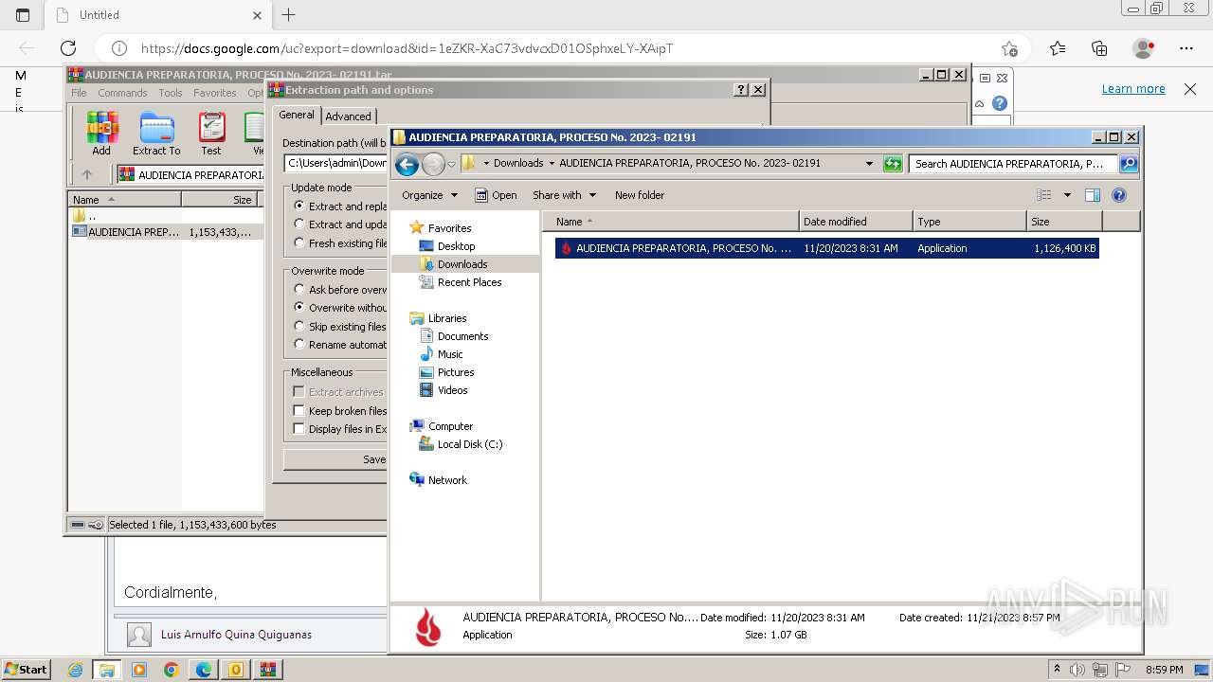Switch to Advanced tab in extraction dialog
The width and height of the screenshot is (1213, 682).
point(348,117)
